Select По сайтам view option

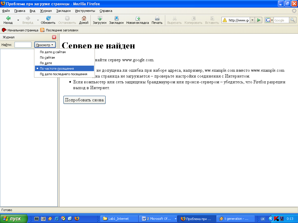click(x=64, y=57)
